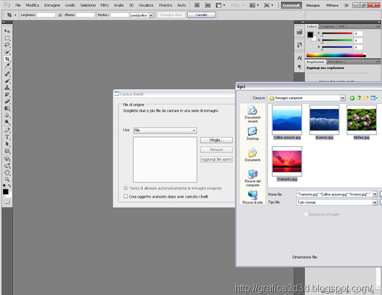Viewport: 382px width, 295px height.
Task: Switch to the Campioni tab
Action: (327, 26)
